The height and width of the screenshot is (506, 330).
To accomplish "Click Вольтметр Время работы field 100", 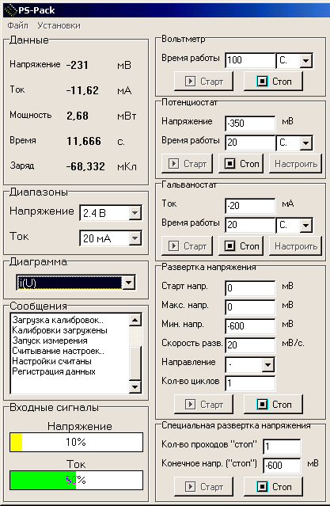I will 250,60.
